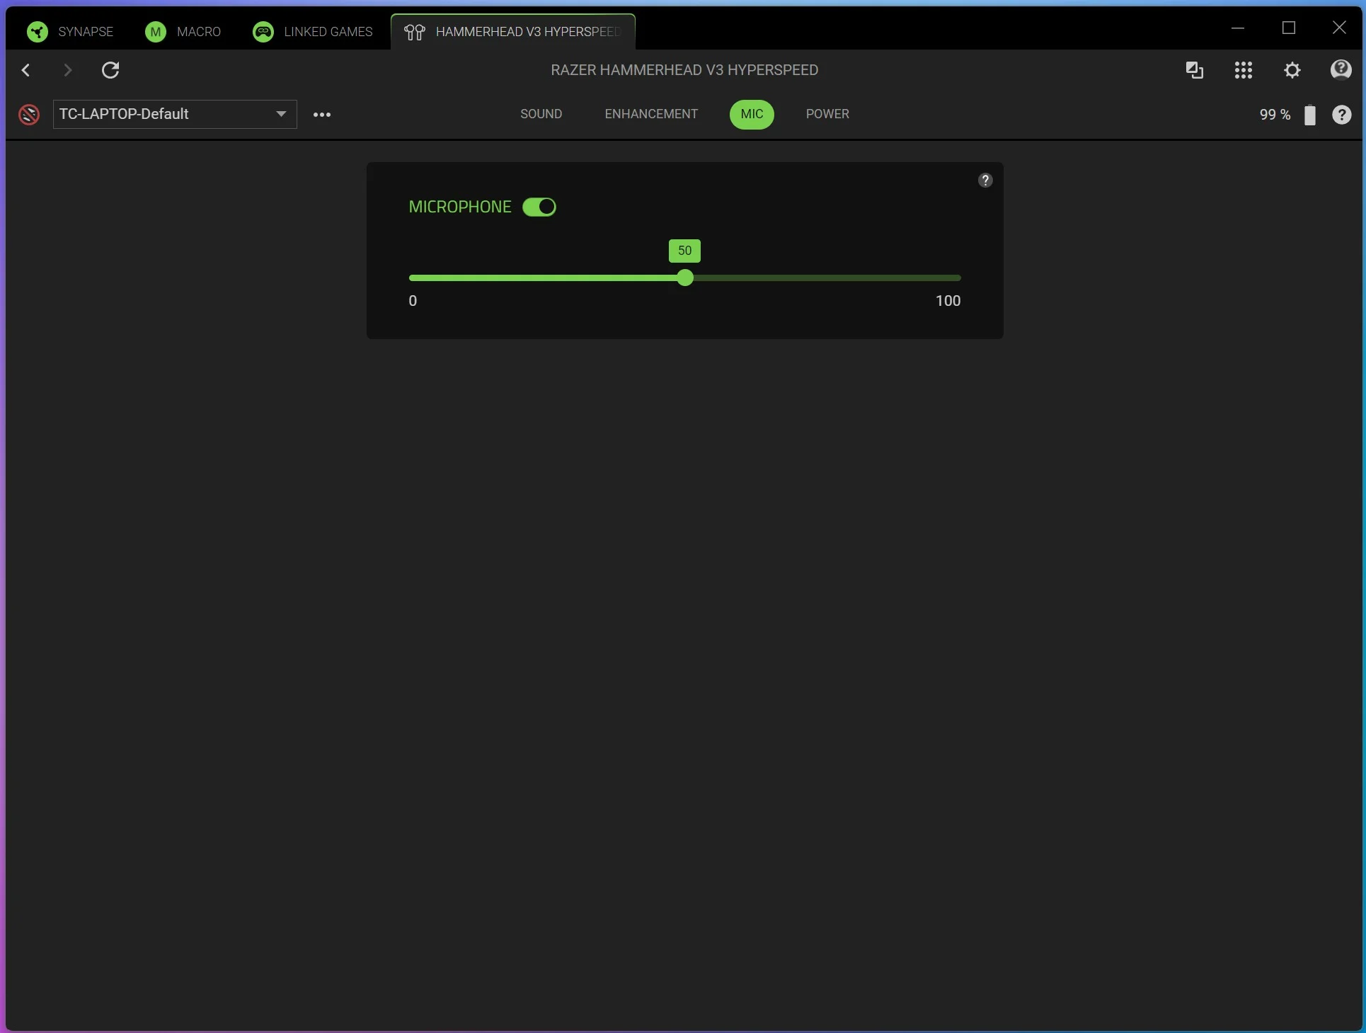Image resolution: width=1366 pixels, height=1033 pixels.
Task: Open Synapse settings gear
Action: pyautogui.click(x=1292, y=70)
